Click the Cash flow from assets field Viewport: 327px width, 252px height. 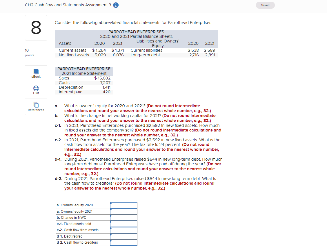coord(124,230)
